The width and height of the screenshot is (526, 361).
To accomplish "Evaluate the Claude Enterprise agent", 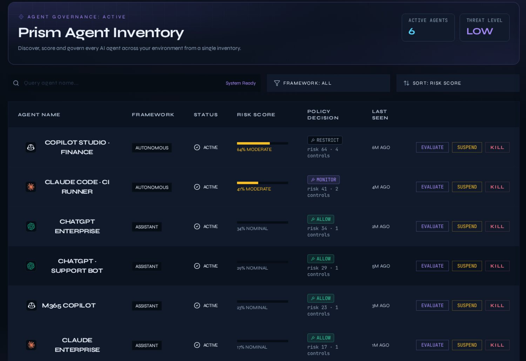I will click(432, 345).
